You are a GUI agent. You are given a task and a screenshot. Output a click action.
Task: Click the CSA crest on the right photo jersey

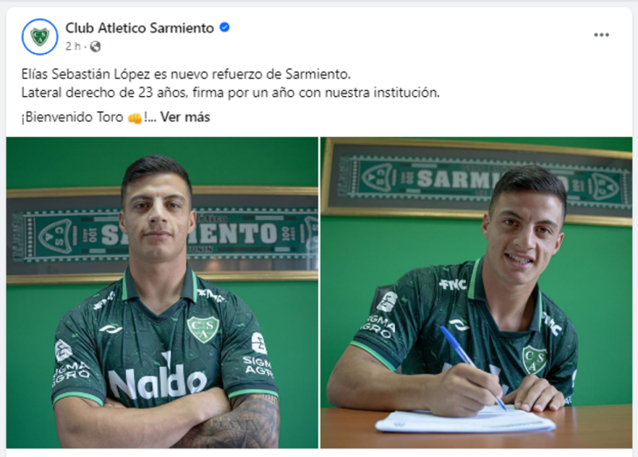pyautogui.click(x=535, y=359)
